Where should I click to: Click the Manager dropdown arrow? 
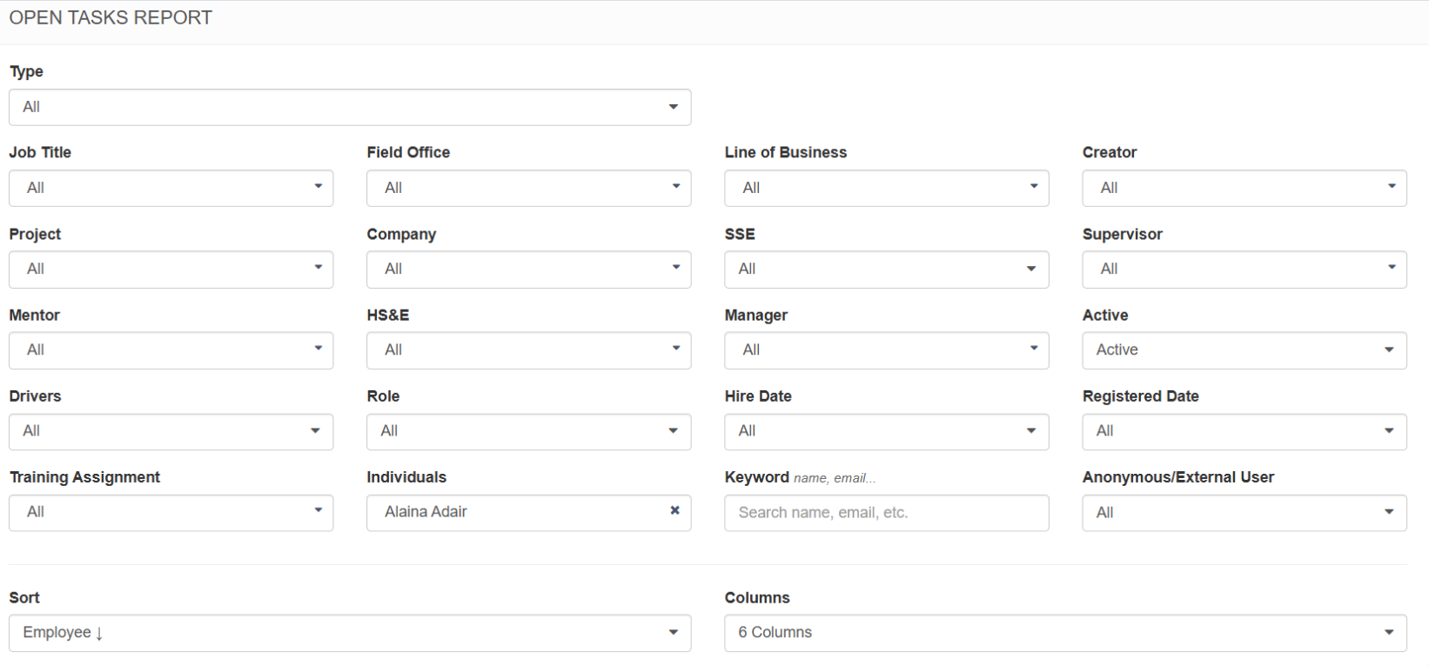click(x=1034, y=349)
